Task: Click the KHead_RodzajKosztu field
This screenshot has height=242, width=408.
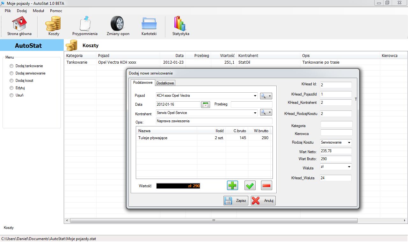Action: (x=336, y=114)
